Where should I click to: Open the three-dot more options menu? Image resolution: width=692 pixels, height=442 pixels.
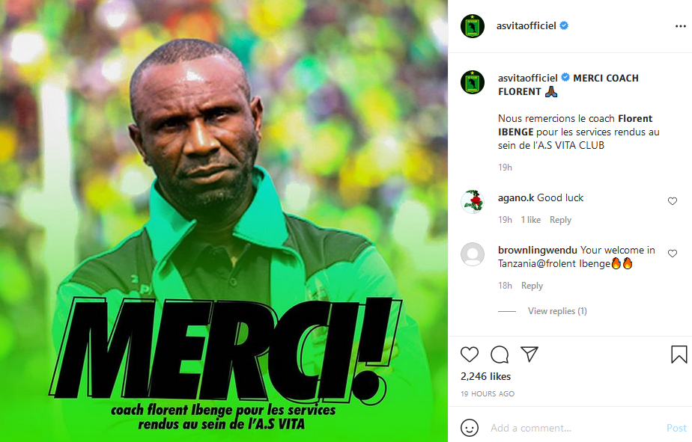(x=680, y=26)
